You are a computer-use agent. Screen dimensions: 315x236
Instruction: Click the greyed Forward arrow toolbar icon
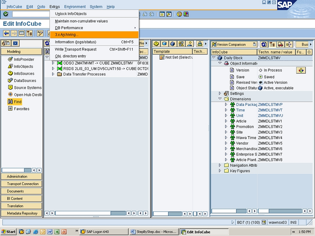click(14, 33)
